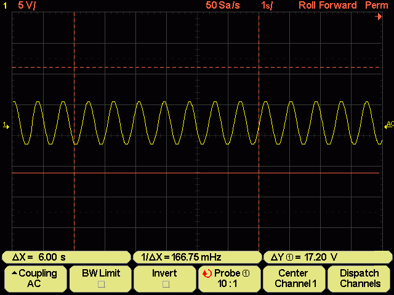Click the Perm persistence label
The width and height of the screenshot is (394, 295).
[376, 6]
